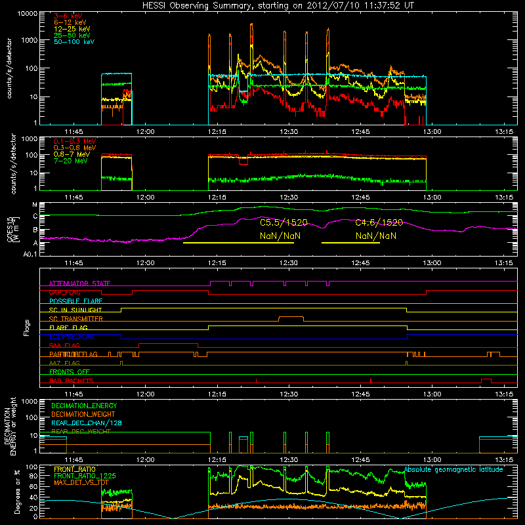Click the DECIMATION_WEIGHT legend label
This screenshot has width=525, height=525.
(x=83, y=414)
